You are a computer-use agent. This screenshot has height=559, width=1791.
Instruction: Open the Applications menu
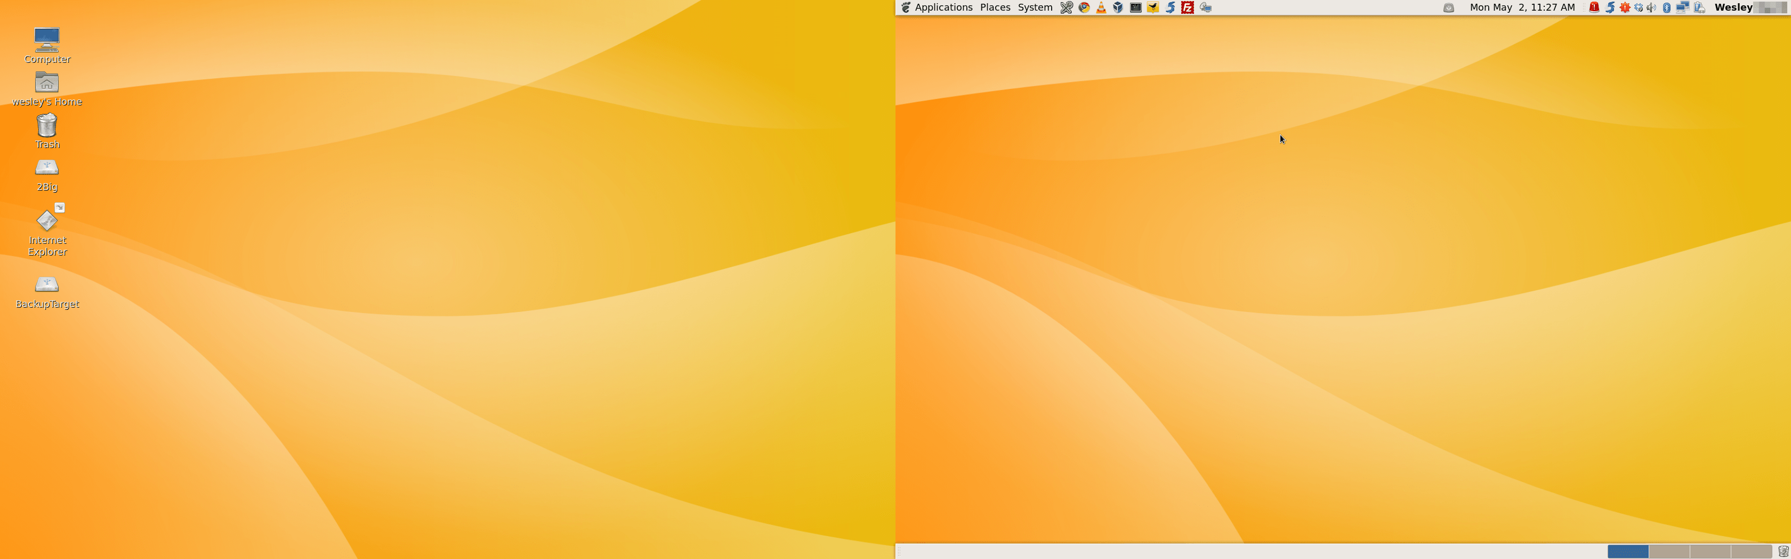[943, 7]
